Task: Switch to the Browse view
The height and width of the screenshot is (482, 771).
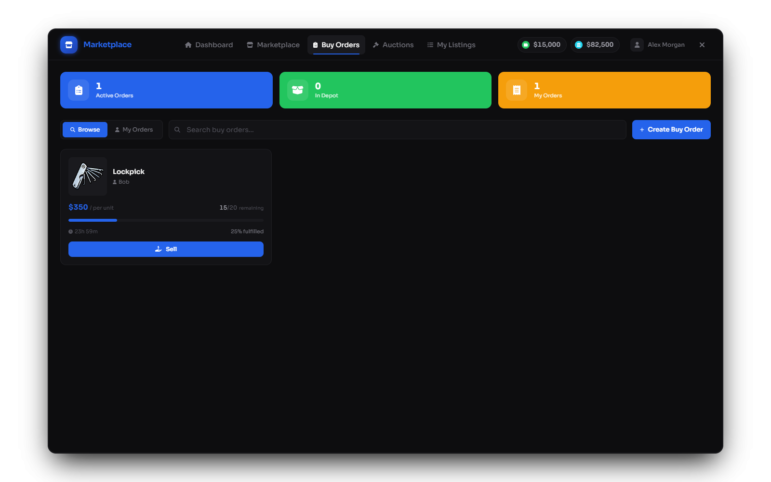Action: click(85, 130)
